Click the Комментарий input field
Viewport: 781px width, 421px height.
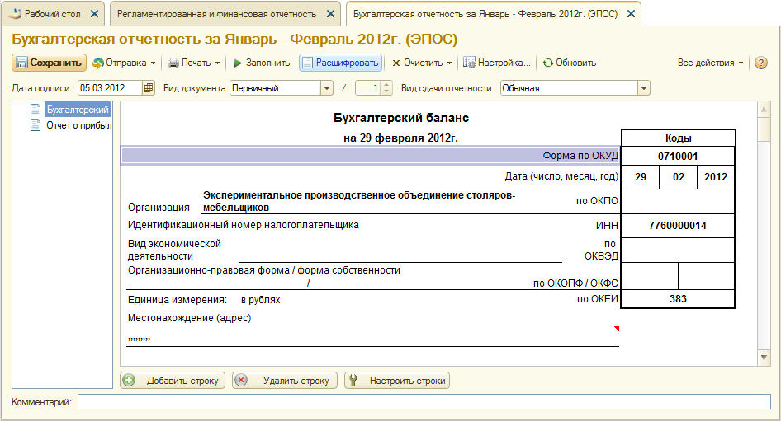424,402
